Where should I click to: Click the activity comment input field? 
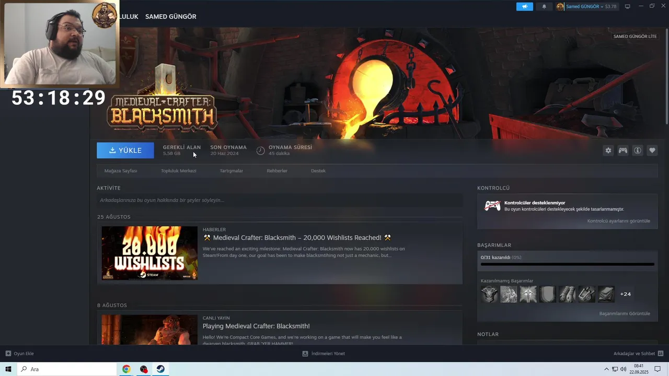point(280,200)
